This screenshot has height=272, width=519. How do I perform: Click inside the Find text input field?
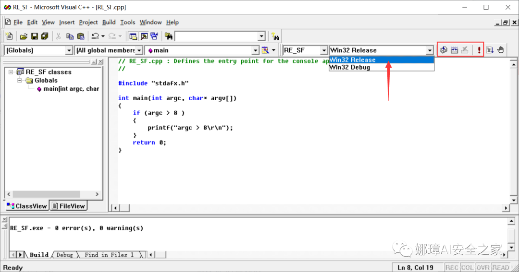(x=216, y=36)
